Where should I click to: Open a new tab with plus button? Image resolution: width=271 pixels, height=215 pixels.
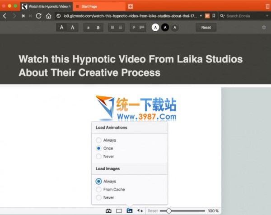coord(130,6)
